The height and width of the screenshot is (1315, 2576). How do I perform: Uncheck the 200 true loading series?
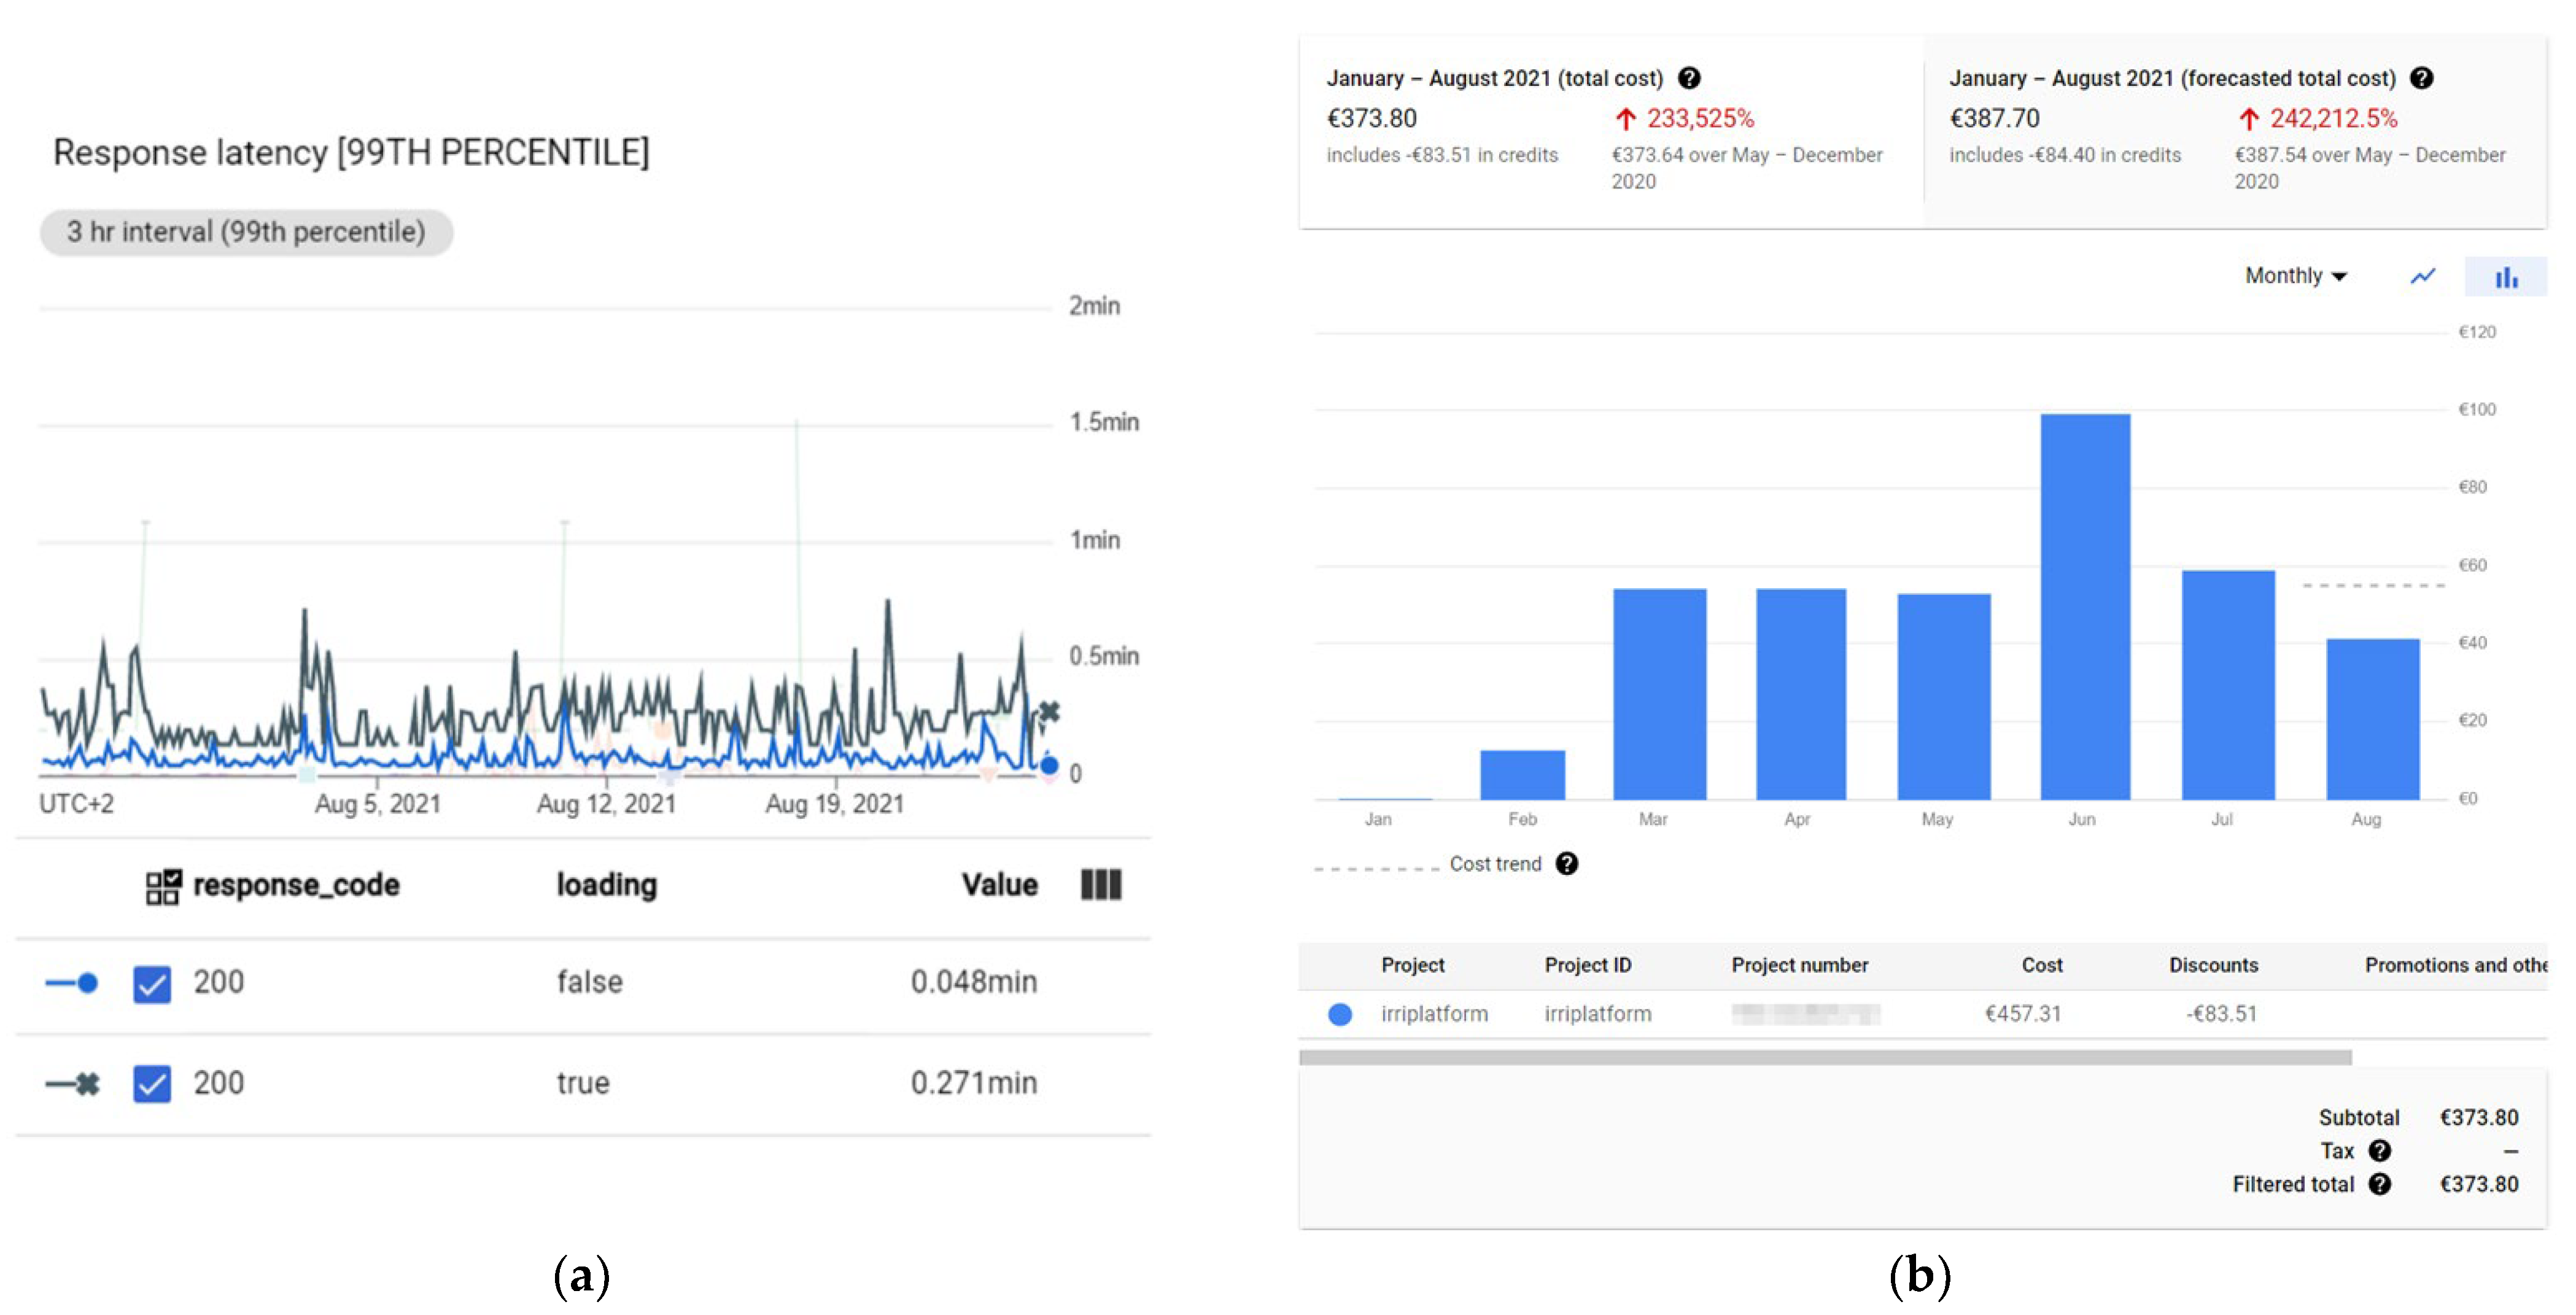pyautogui.click(x=152, y=1084)
